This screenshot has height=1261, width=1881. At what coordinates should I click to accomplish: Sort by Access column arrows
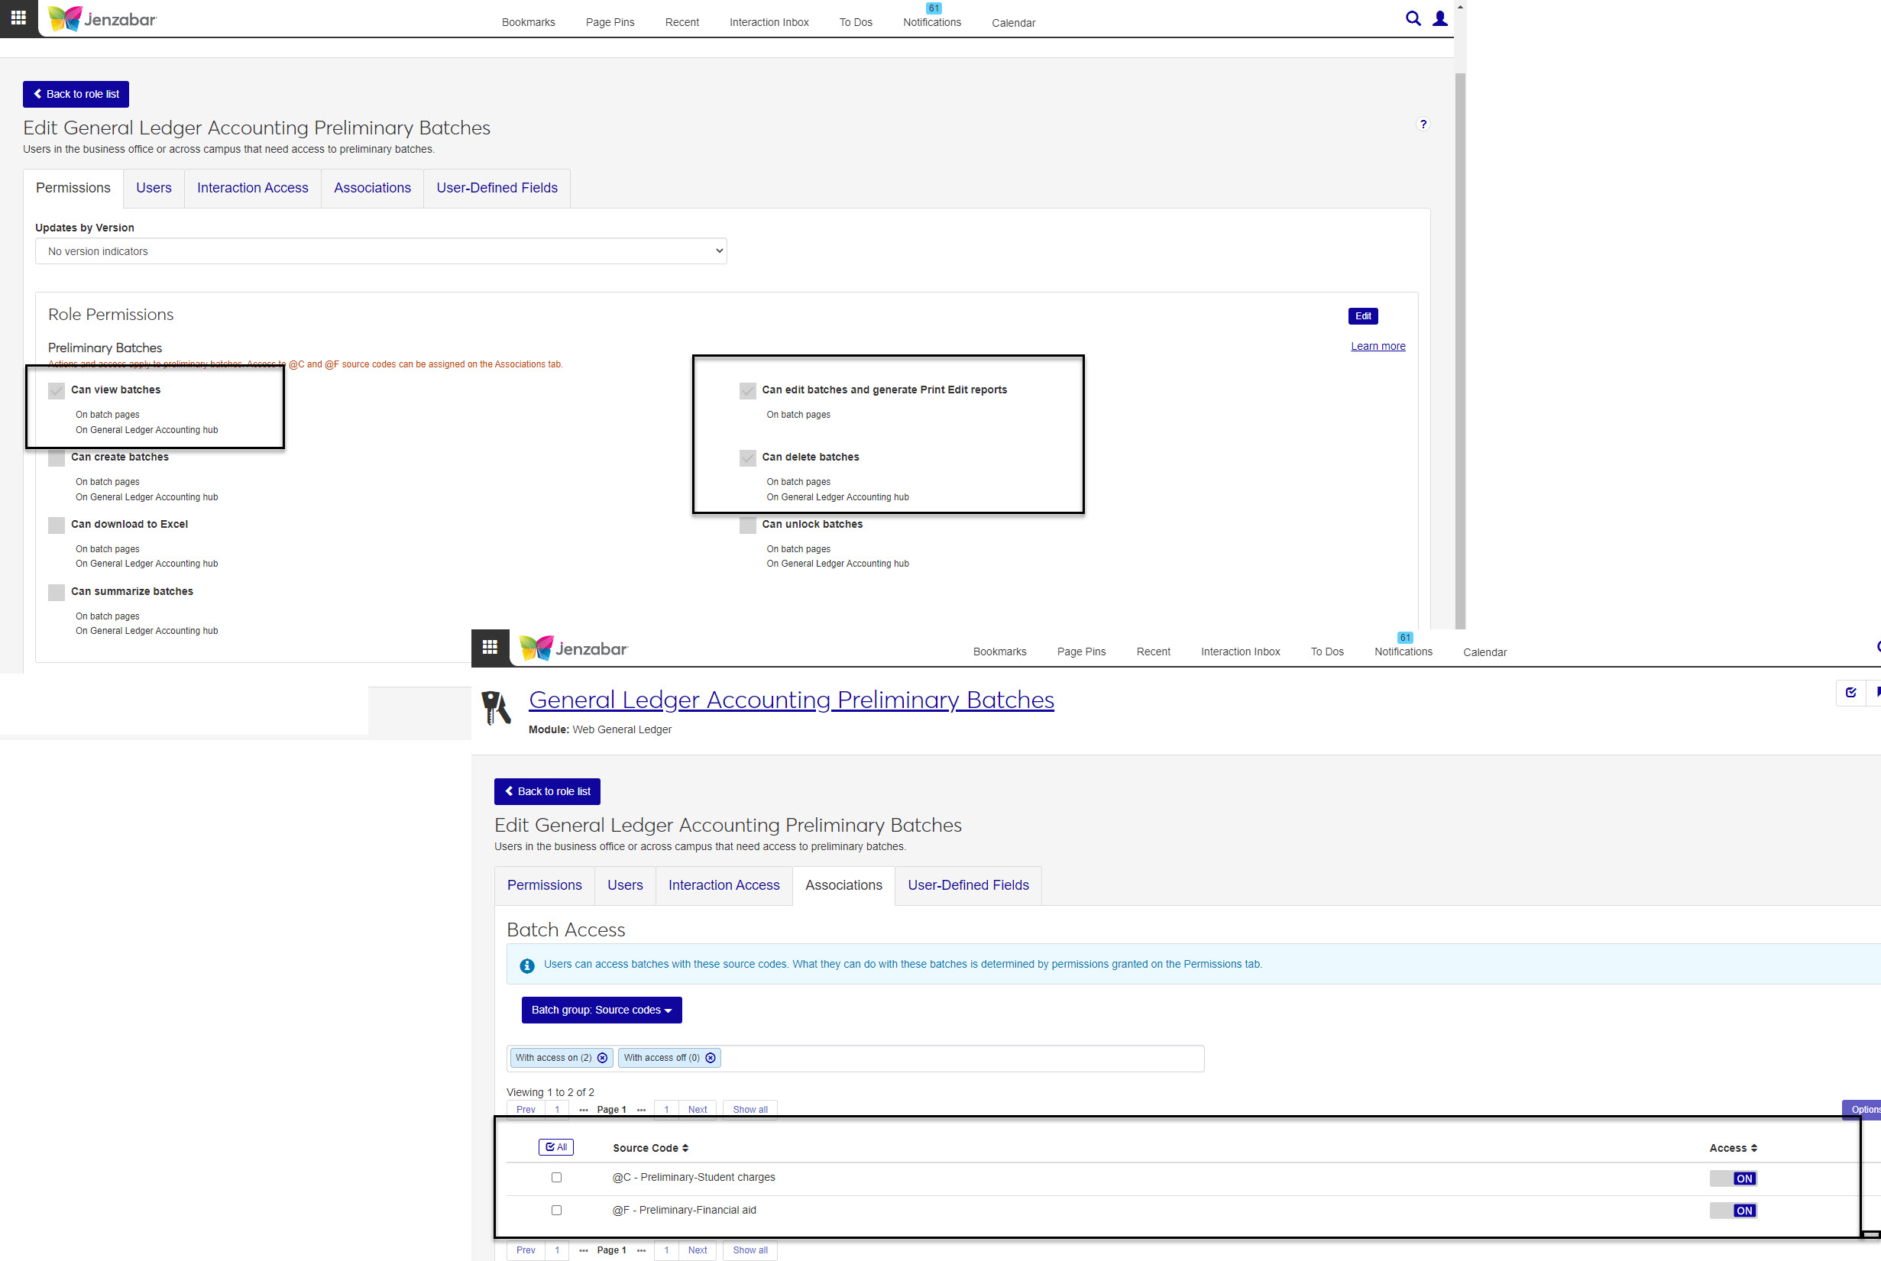pos(1754,1149)
